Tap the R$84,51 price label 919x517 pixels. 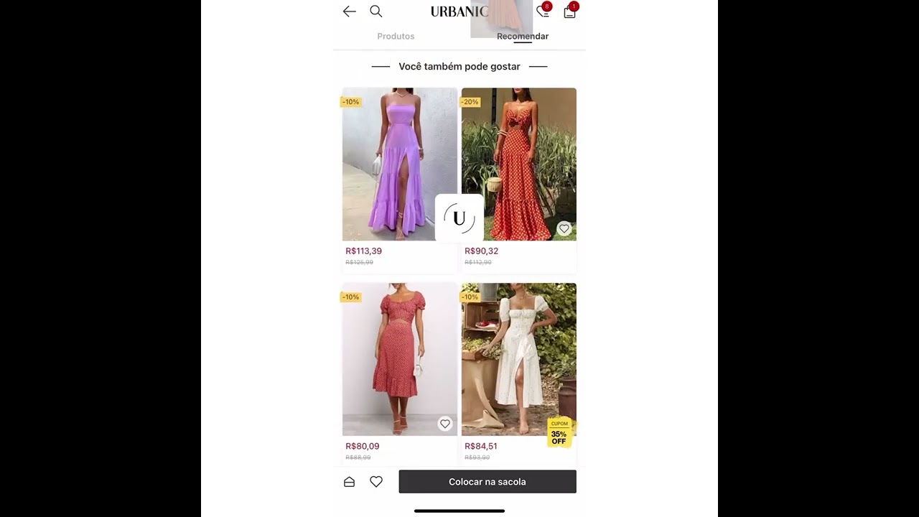tap(481, 446)
